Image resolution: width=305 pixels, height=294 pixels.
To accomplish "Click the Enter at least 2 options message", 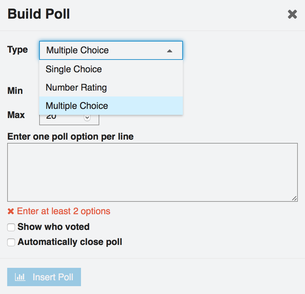I will [x=64, y=211].
